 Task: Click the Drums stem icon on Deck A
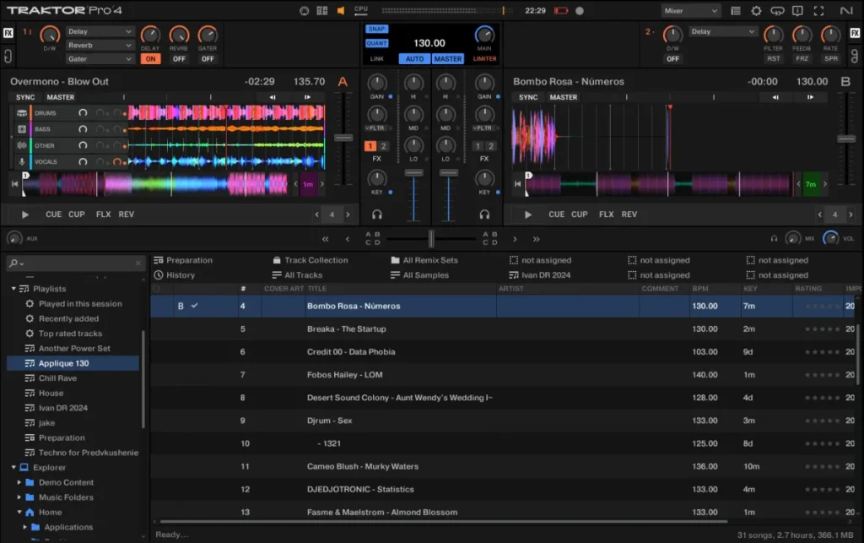point(23,112)
